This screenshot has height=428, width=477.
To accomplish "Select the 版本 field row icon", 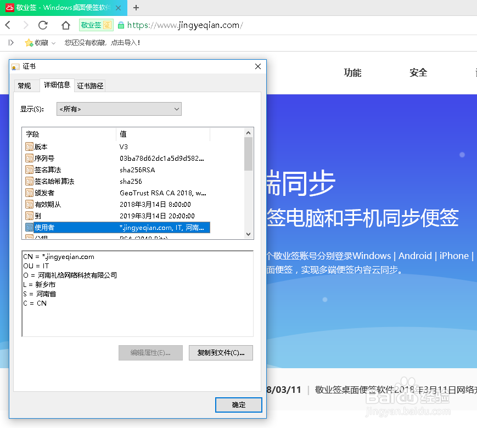I will (x=29, y=147).
